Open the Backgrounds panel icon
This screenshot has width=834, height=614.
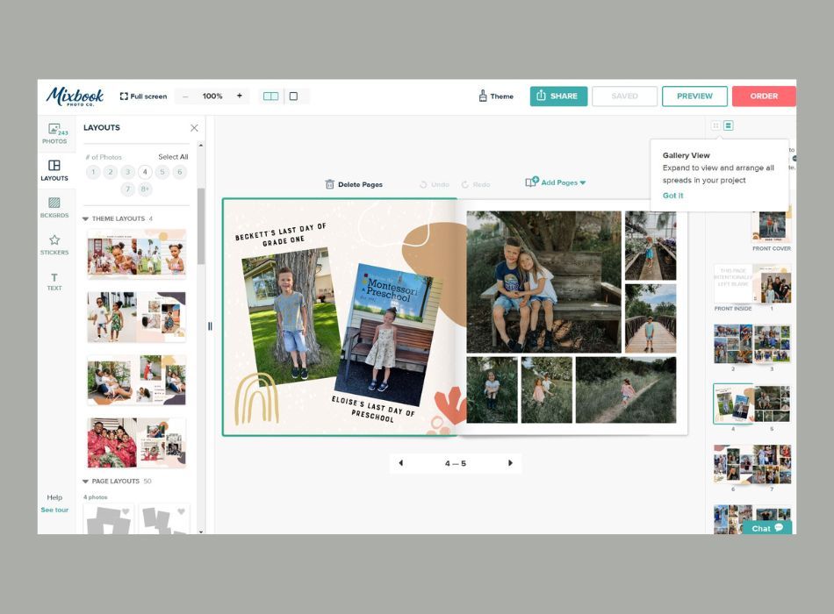pyautogui.click(x=54, y=203)
